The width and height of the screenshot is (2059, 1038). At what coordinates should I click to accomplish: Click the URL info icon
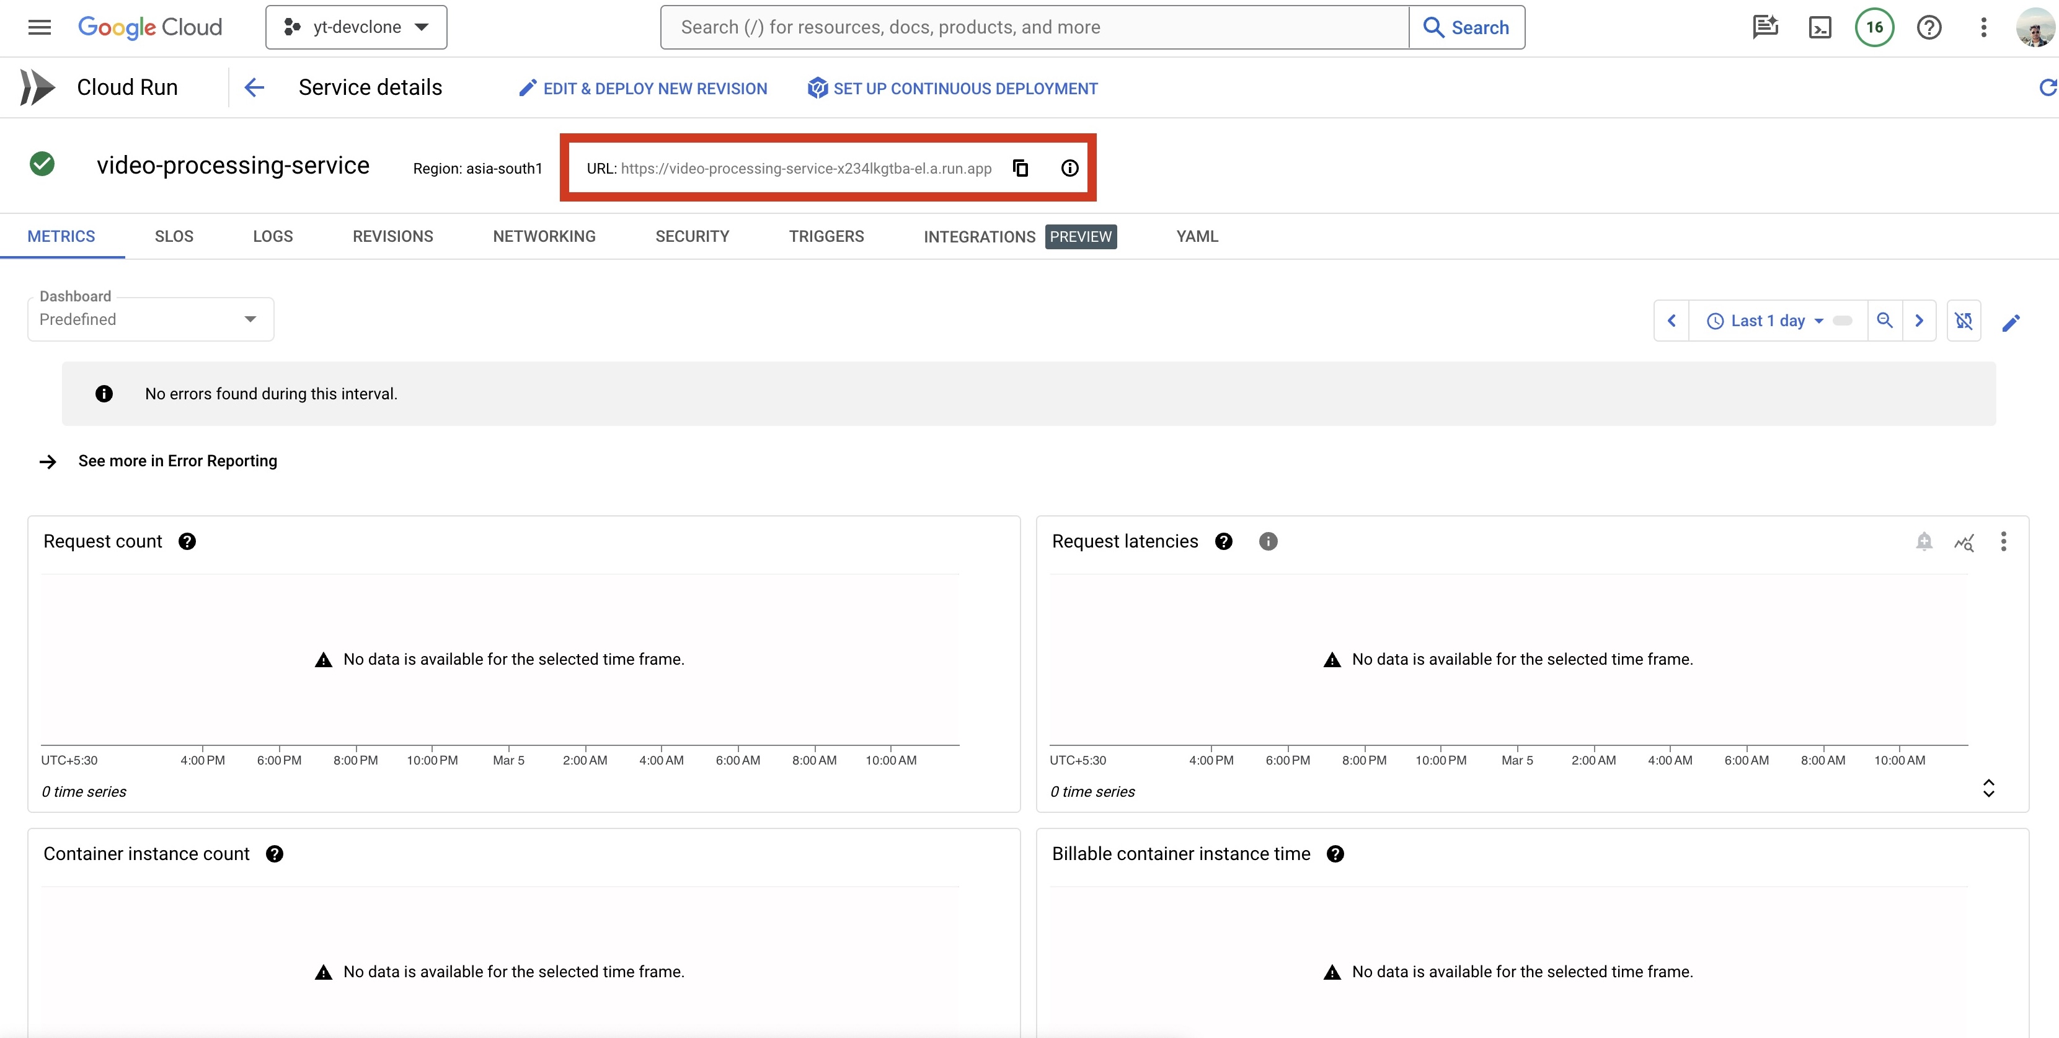pyautogui.click(x=1069, y=168)
